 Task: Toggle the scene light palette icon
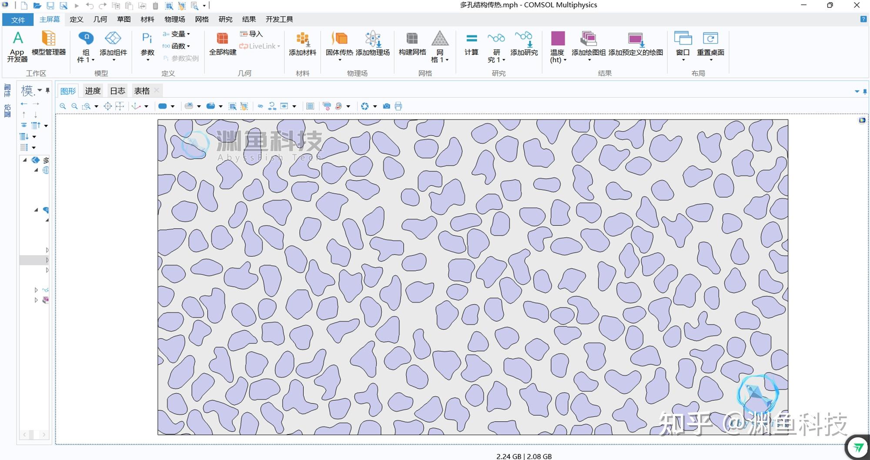338,106
